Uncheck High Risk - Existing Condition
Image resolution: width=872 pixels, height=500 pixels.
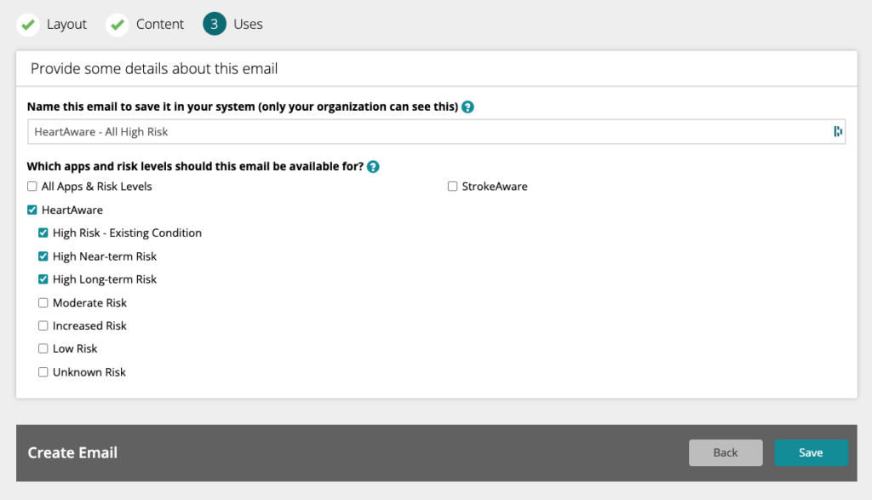(x=43, y=233)
